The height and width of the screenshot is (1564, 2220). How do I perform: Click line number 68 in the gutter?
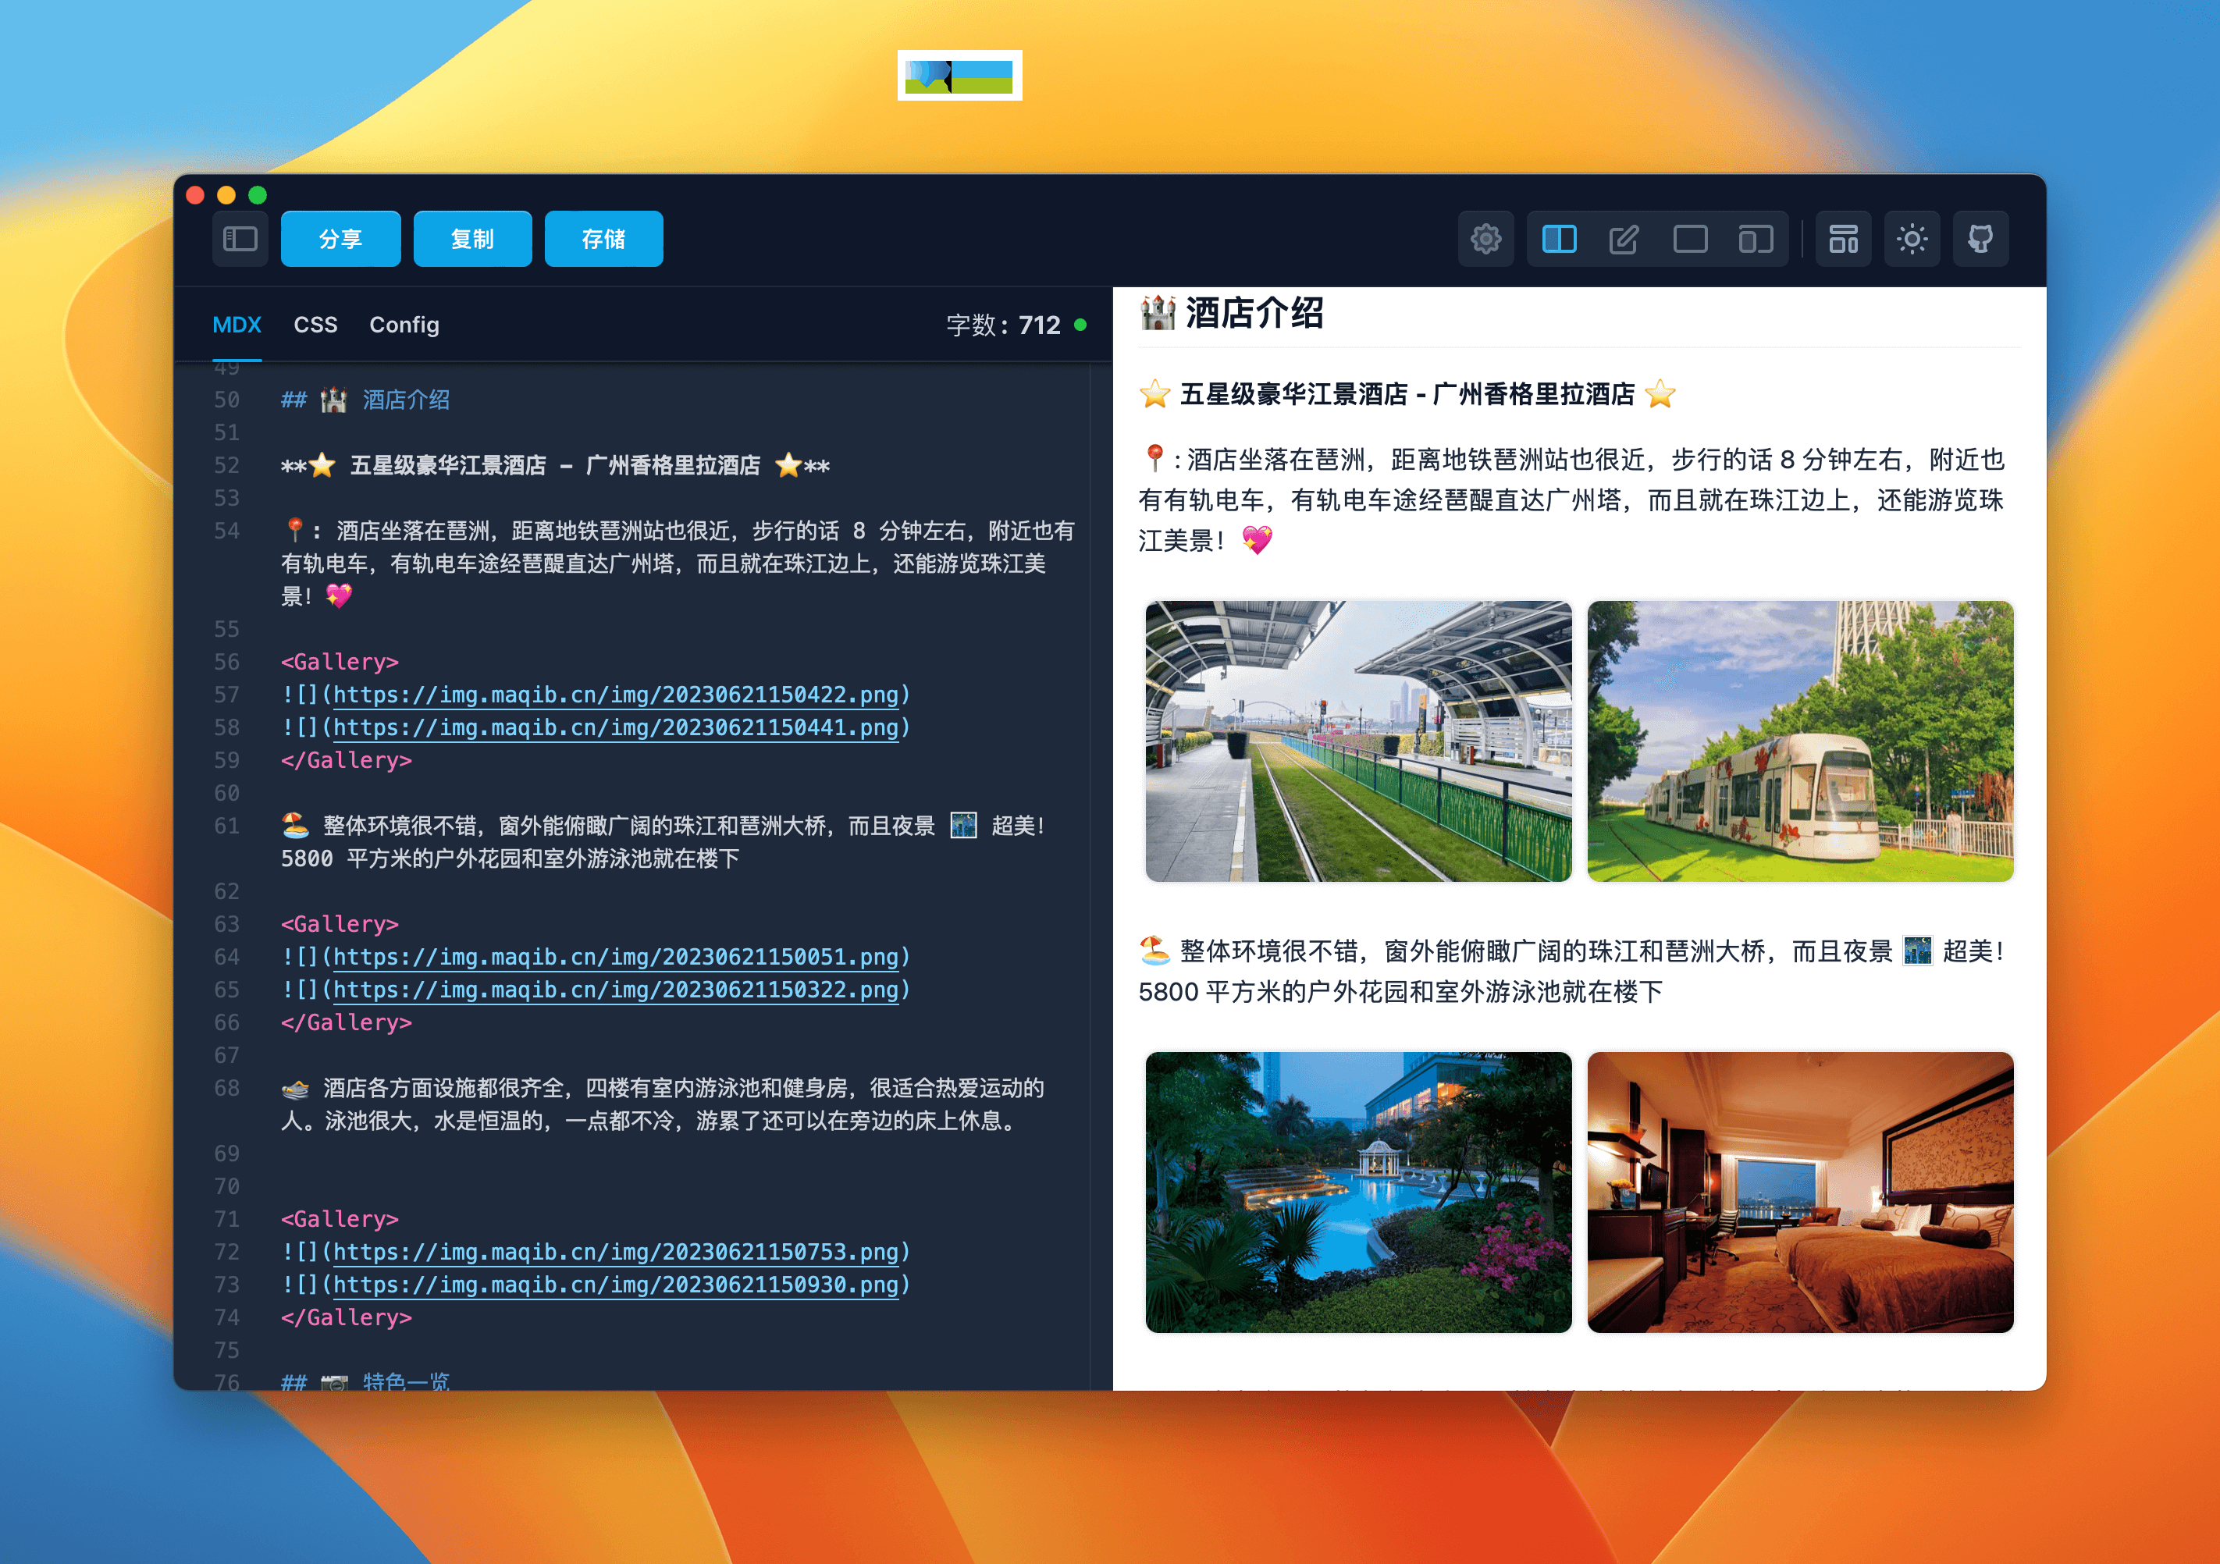point(226,1089)
